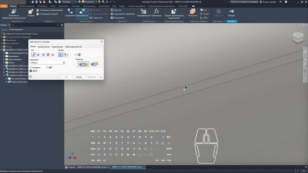Viewport: 308px width, 173px height.
Task: Open the offset value arrow flyout
Action: (x=64, y=63)
